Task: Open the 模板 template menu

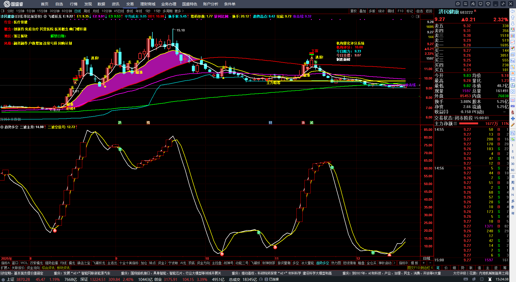Action: (x=415, y=263)
